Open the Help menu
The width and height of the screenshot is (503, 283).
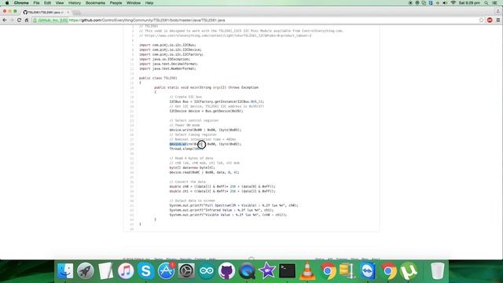coord(149,3)
